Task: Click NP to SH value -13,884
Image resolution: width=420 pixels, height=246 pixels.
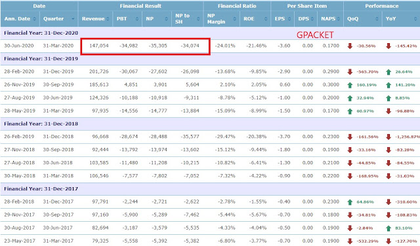Action: tap(190, 111)
